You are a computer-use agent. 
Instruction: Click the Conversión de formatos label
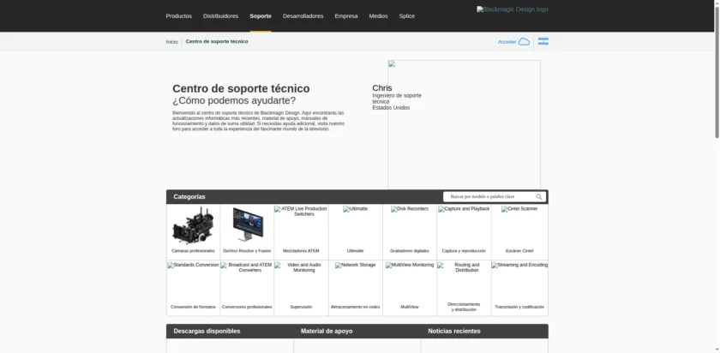(193, 307)
